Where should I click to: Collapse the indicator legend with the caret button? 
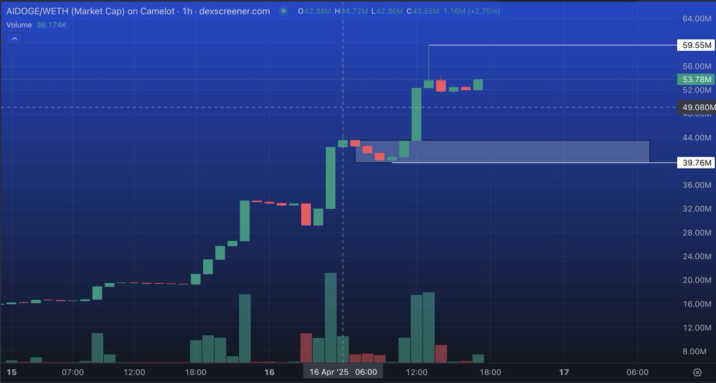pyautogui.click(x=15, y=38)
